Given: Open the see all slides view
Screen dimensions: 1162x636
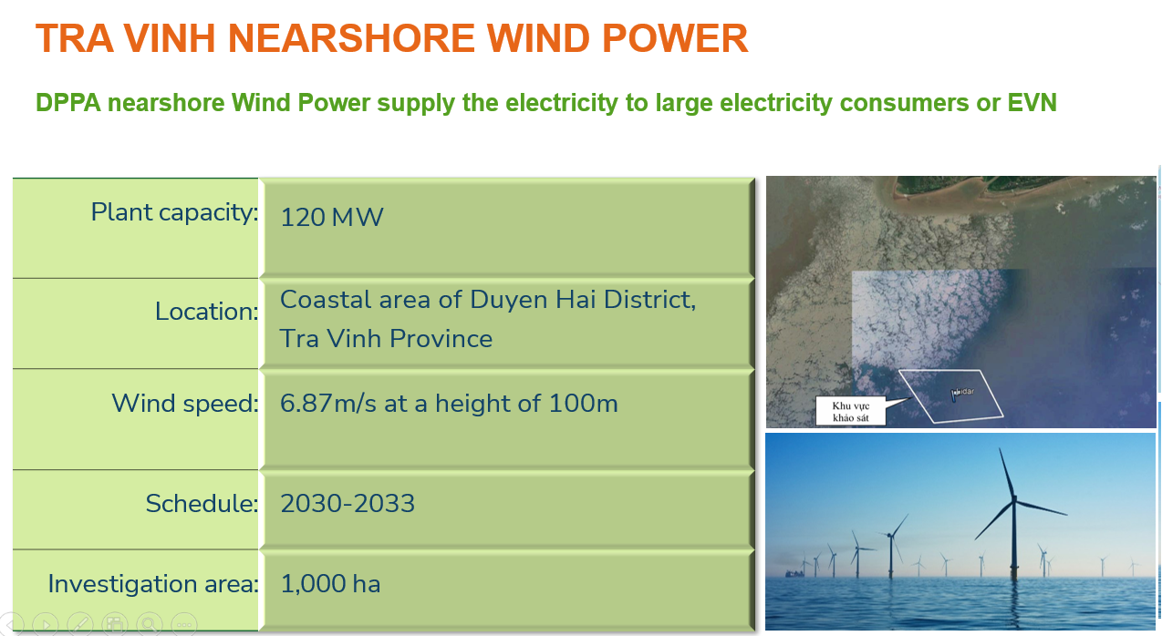Looking at the screenshot, I should [x=114, y=624].
